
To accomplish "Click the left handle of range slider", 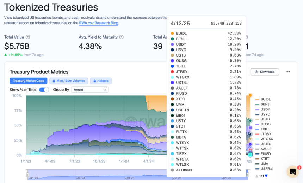I will (x=27, y=175).
